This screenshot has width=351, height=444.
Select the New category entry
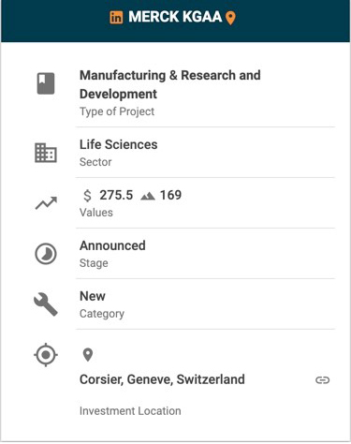93,296
